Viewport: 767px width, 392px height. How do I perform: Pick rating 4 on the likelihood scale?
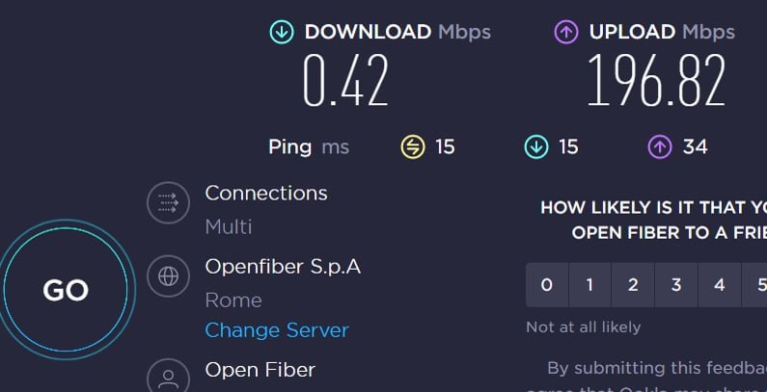tap(719, 284)
